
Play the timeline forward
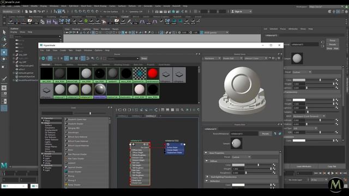pyautogui.click(x=333, y=173)
